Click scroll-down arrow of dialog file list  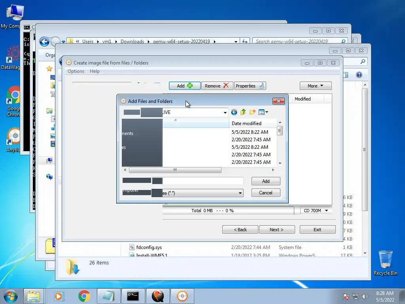280,163
